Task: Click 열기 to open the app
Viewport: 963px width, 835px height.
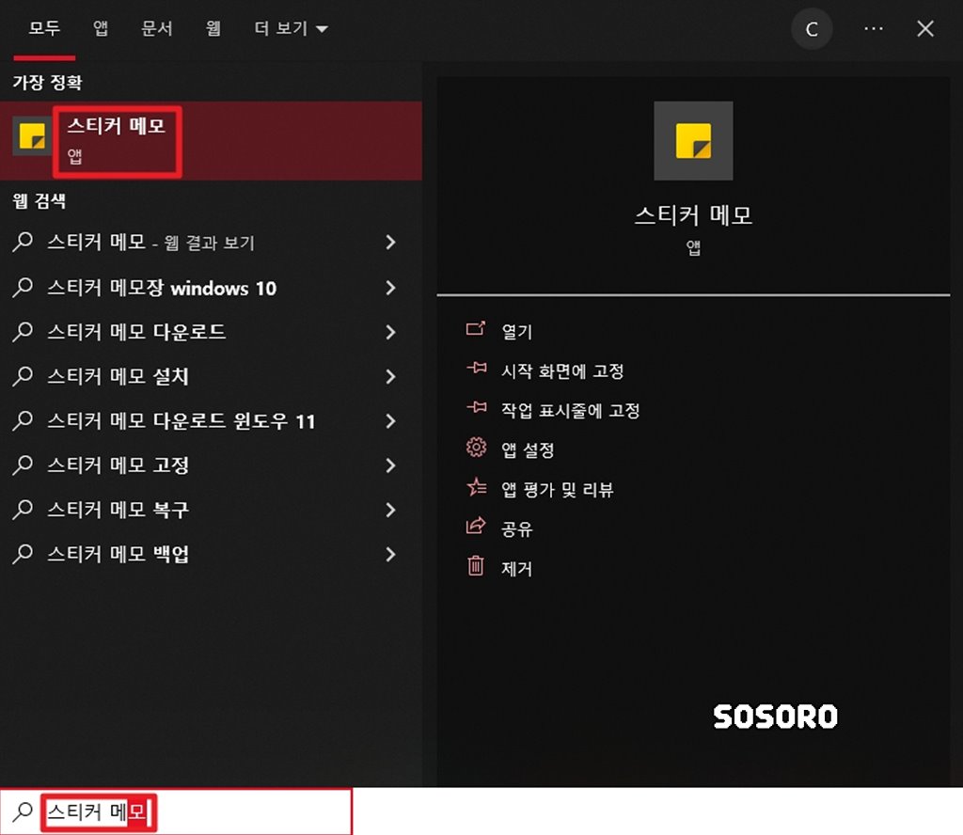Action: click(516, 332)
